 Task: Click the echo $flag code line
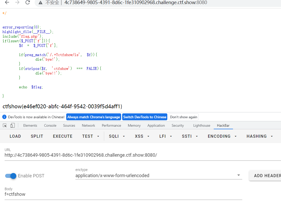pyautogui.click(x=31, y=87)
